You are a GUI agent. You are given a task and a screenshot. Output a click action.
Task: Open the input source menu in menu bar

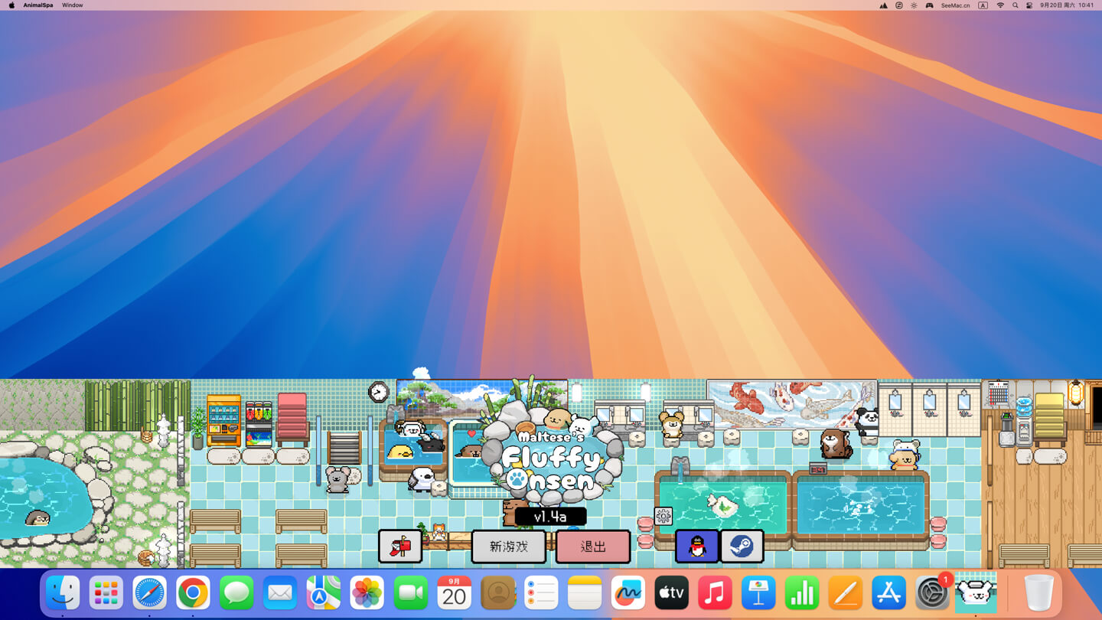983,5
